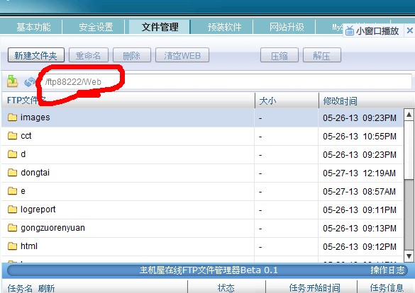Open the 安全设置 tab
Viewport: 415px width, 293px height.
point(96,27)
